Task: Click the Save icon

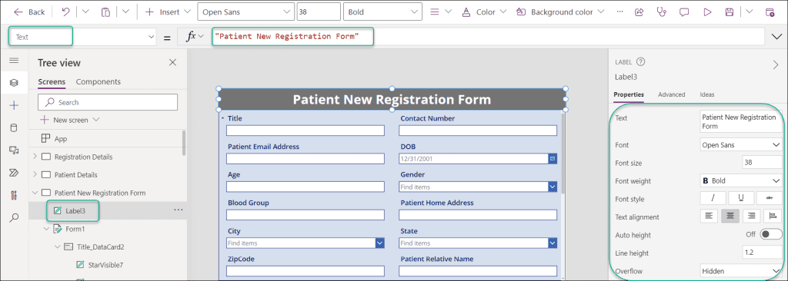Action: point(729,12)
